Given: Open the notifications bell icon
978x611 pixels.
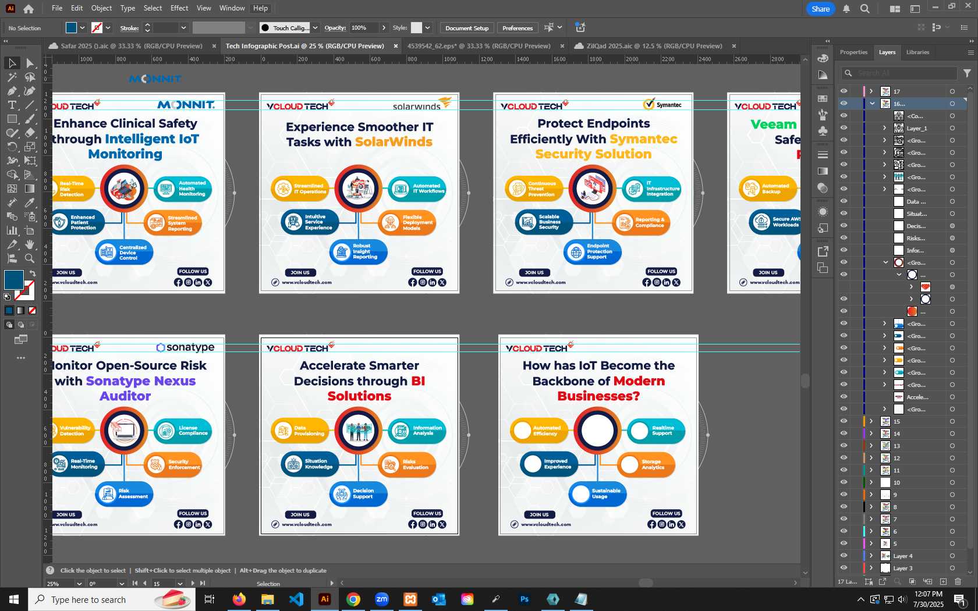Looking at the screenshot, I should pyautogui.click(x=846, y=9).
